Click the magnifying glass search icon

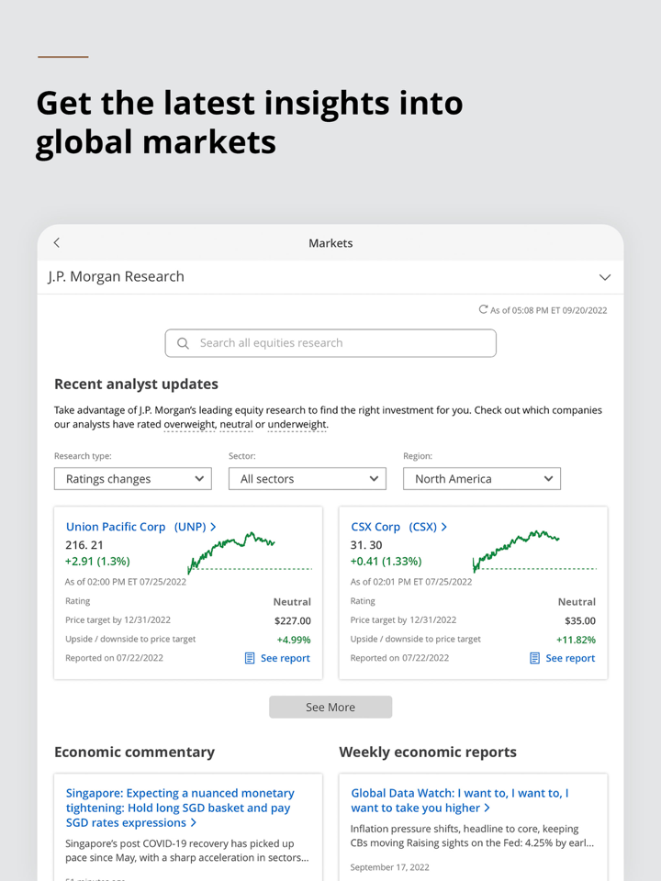click(x=183, y=343)
